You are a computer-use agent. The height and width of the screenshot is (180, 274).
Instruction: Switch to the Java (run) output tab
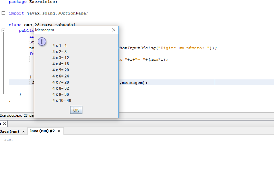point(10,131)
